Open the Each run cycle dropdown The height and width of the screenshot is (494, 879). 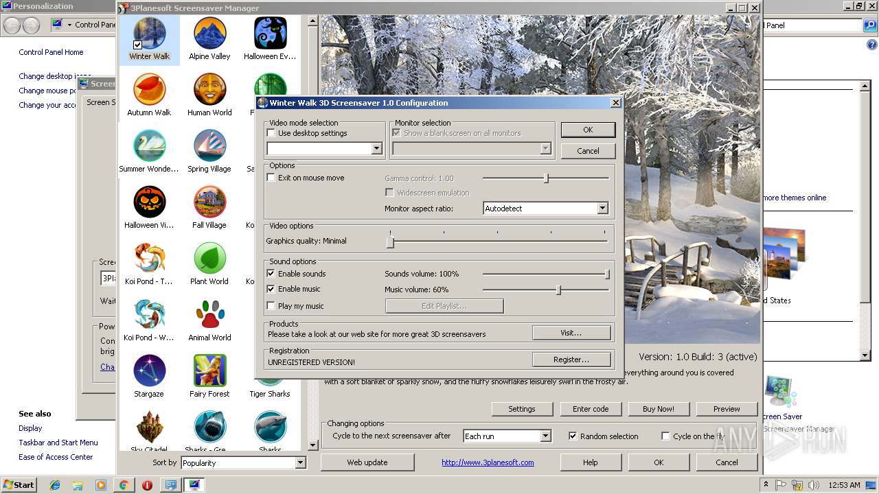pos(545,436)
